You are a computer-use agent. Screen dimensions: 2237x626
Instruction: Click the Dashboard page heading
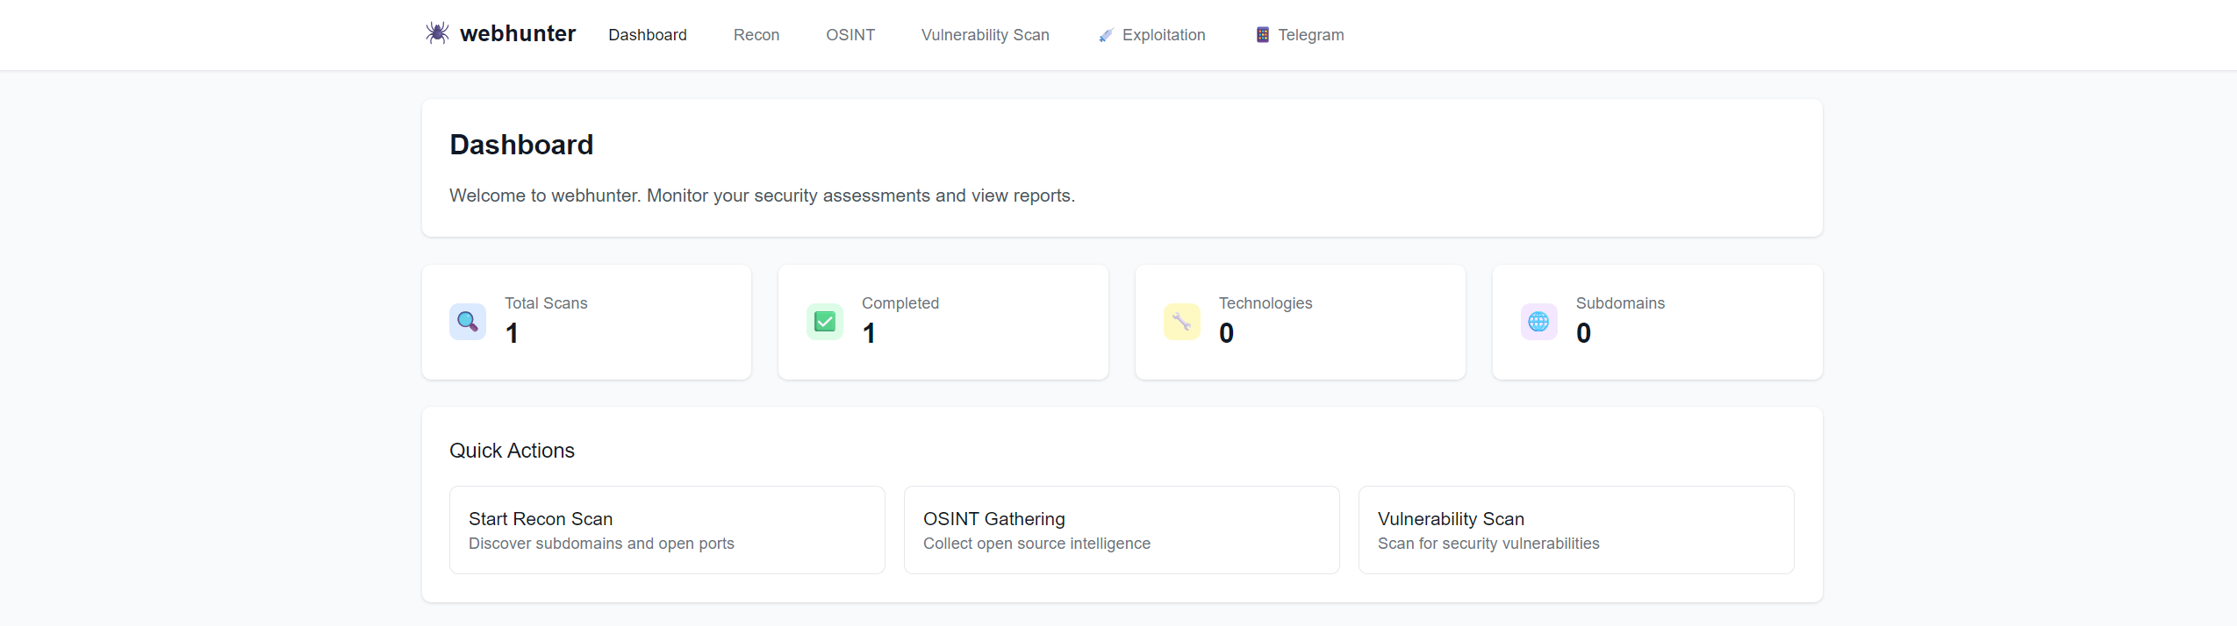point(521,145)
